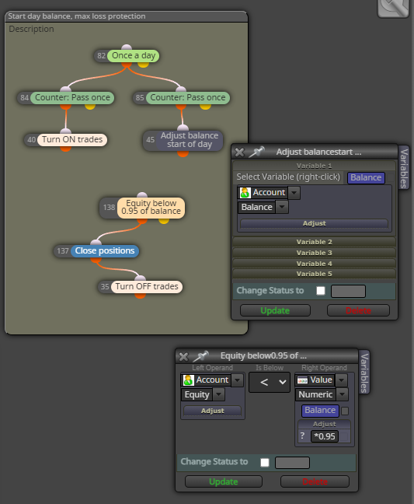This screenshot has width=414, height=504.
Task: Click the Balance variable tag in Variable 1
Action: (366, 177)
